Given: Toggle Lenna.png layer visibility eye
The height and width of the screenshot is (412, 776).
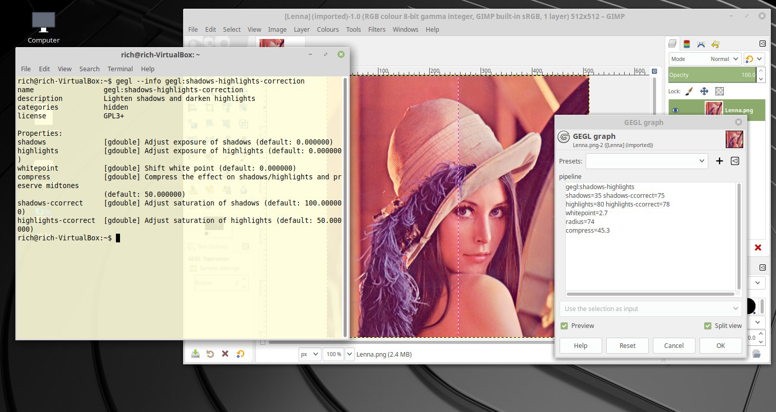Looking at the screenshot, I should tap(675, 110).
